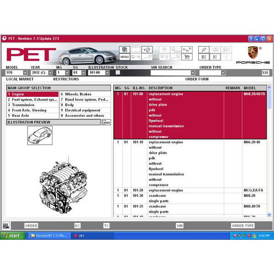The image size is (274, 274).
Task: Open the single shopping cart icon
Action: coord(187,57)
